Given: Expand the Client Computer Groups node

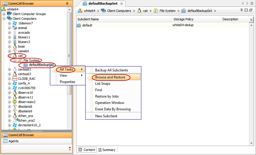Looking at the screenshot, I should [x=4, y=14].
